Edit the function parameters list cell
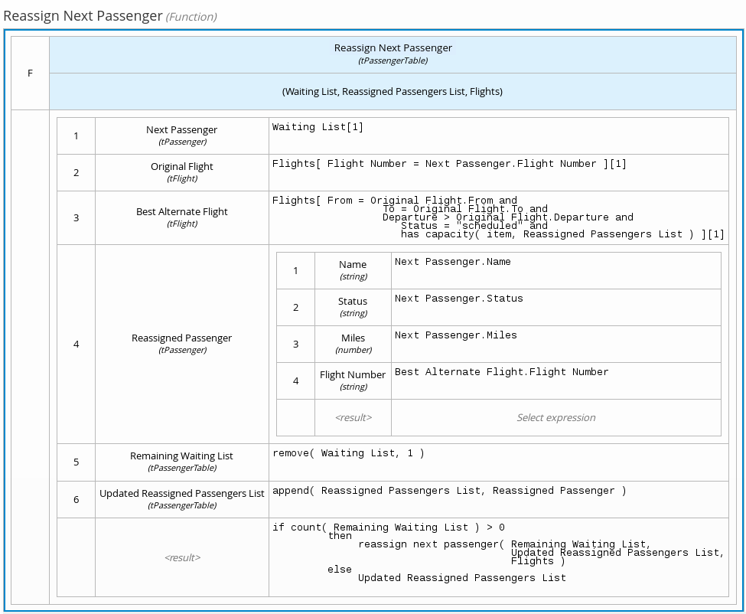 393,92
